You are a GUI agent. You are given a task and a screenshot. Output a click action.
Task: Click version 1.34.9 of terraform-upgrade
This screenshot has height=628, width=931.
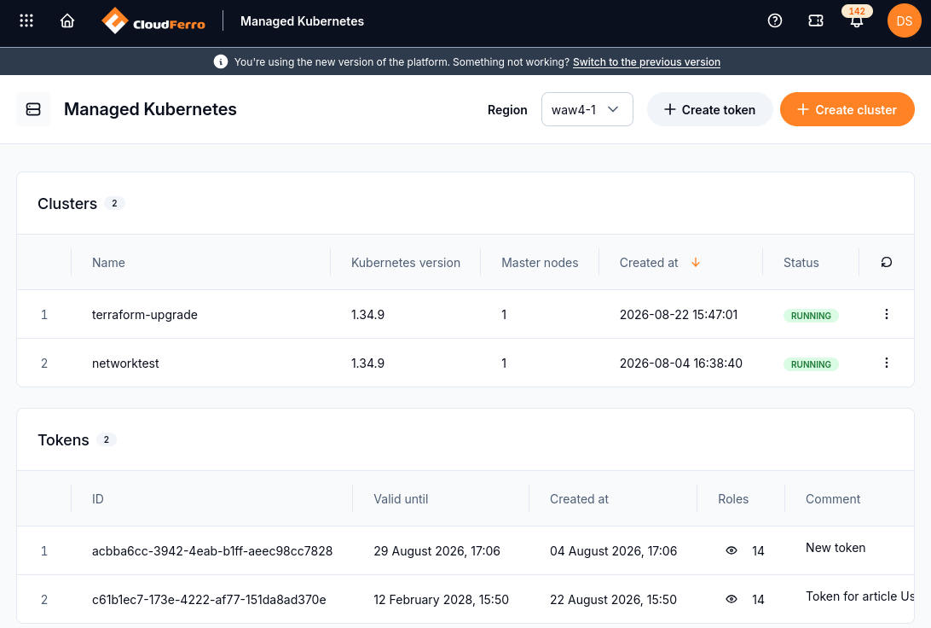tap(367, 315)
